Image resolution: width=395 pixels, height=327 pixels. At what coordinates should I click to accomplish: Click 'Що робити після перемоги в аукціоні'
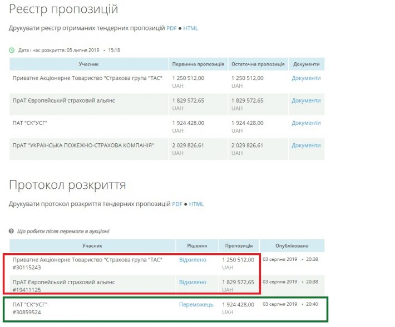(63, 232)
